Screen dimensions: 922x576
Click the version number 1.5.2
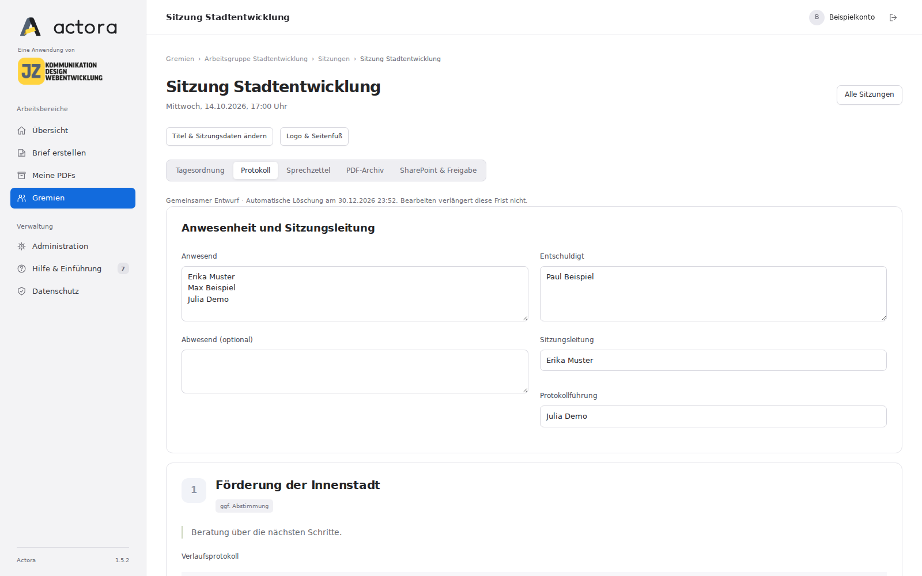point(122,560)
